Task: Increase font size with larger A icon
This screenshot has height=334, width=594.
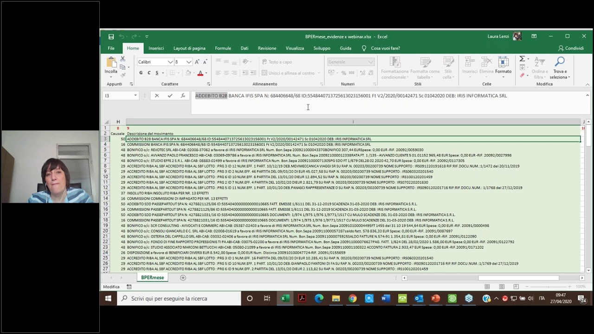Action: pos(197,62)
